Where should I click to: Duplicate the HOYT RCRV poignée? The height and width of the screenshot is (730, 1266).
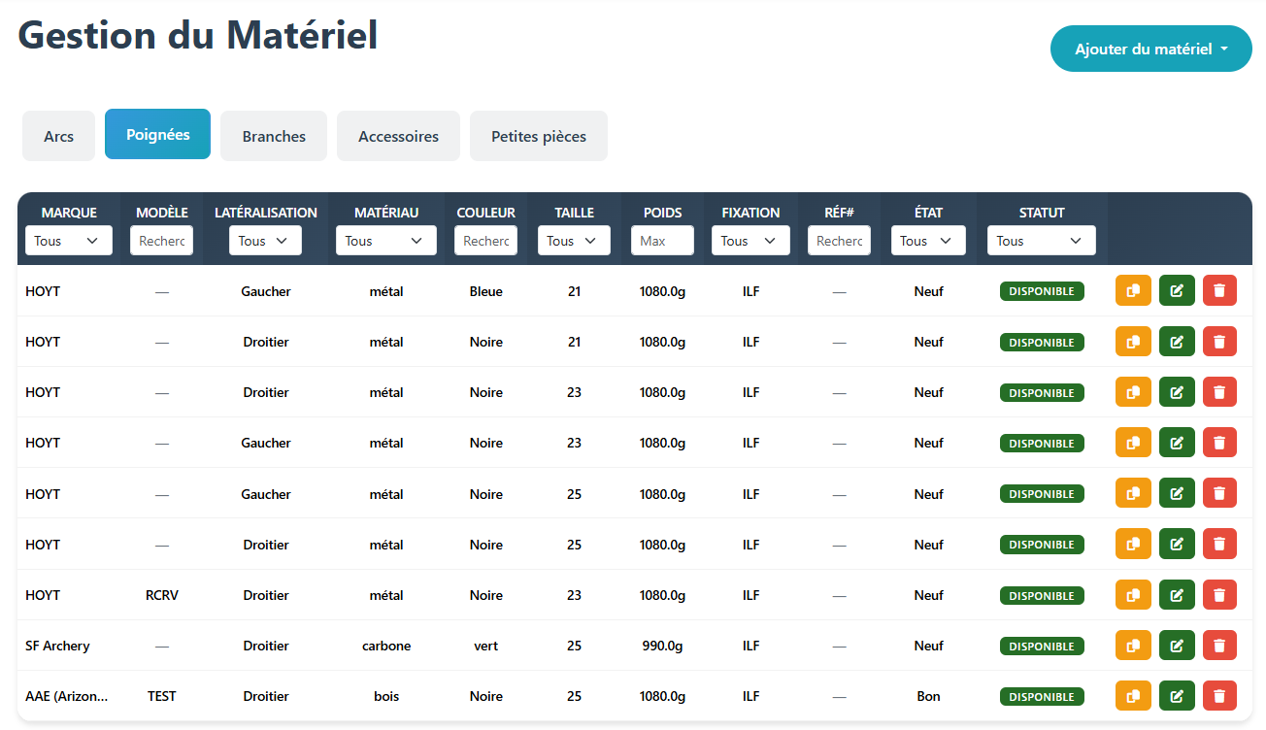(x=1133, y=594)
